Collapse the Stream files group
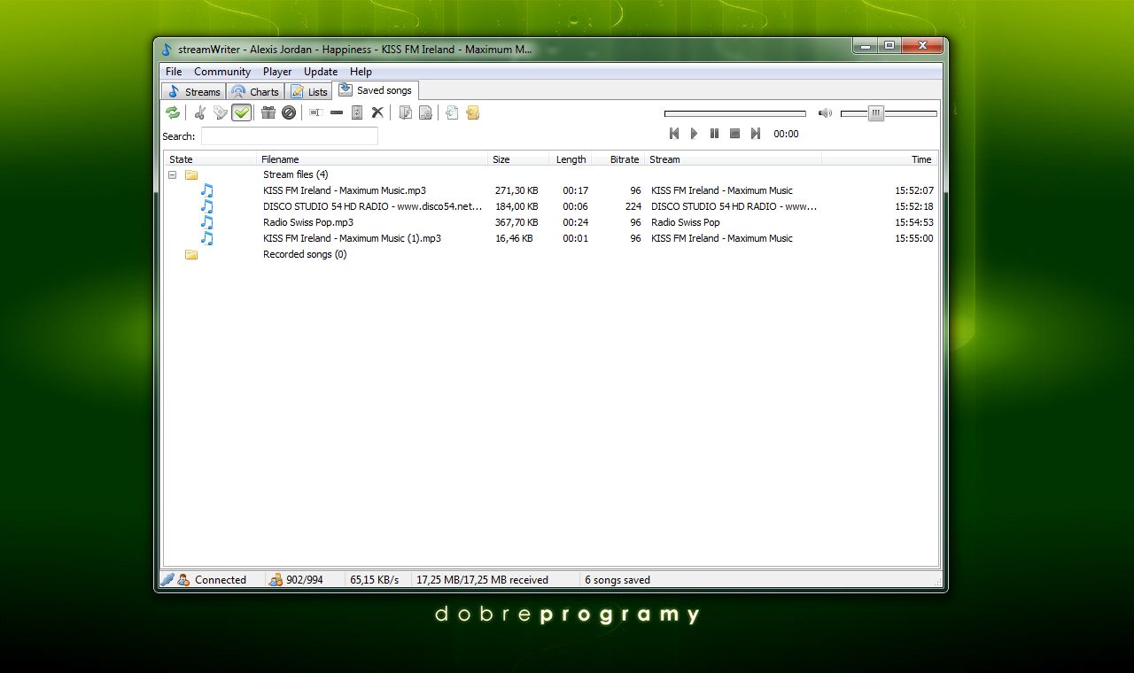This screenshot has width=1134, height=673. coord(173,174)
